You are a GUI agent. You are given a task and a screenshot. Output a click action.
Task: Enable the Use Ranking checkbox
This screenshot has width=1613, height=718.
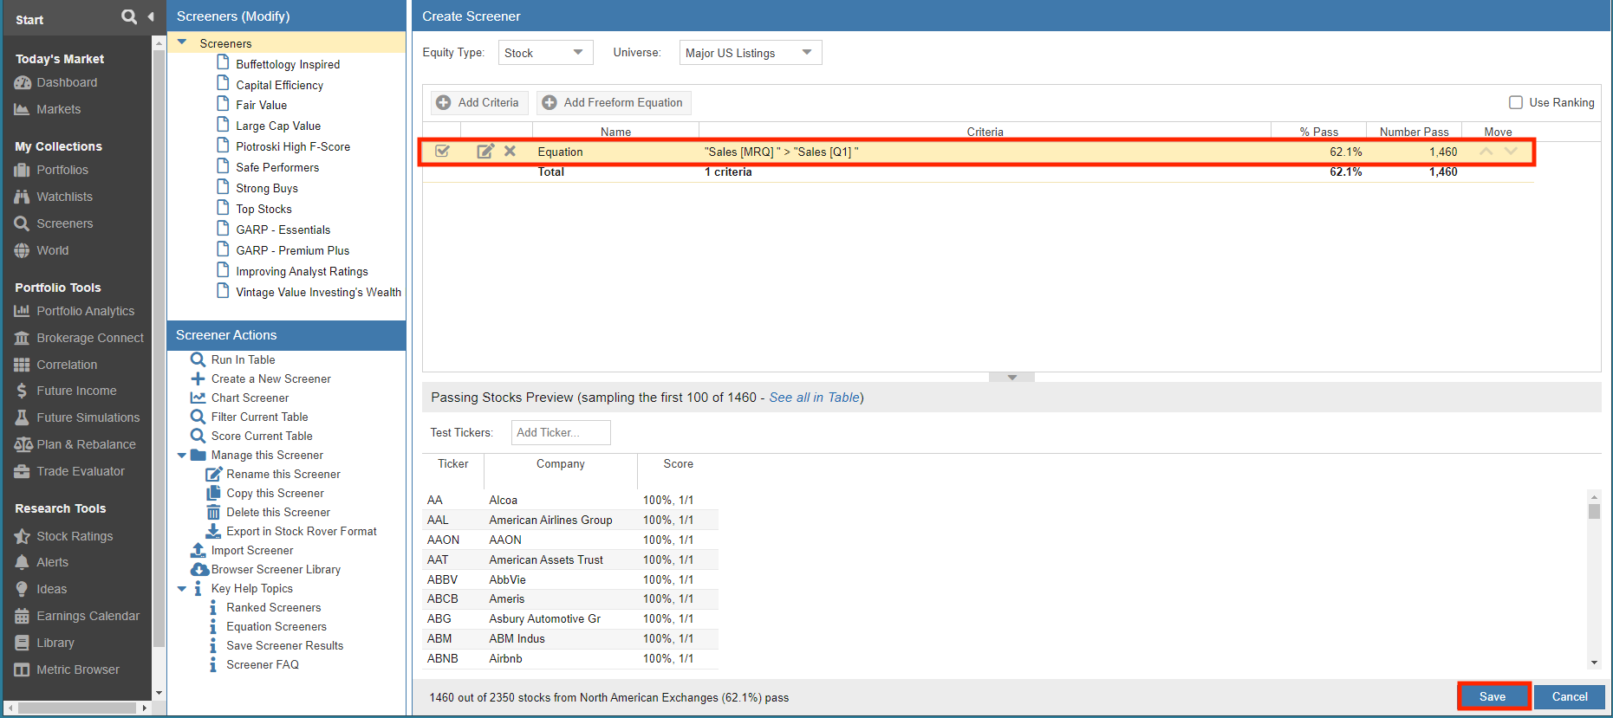coord(1515,102)
